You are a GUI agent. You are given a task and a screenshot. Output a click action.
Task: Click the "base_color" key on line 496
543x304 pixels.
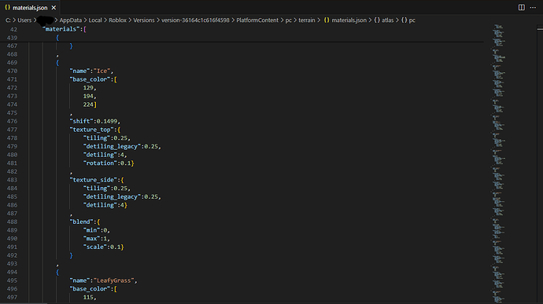pyautogui.click(x=90, y=289)
